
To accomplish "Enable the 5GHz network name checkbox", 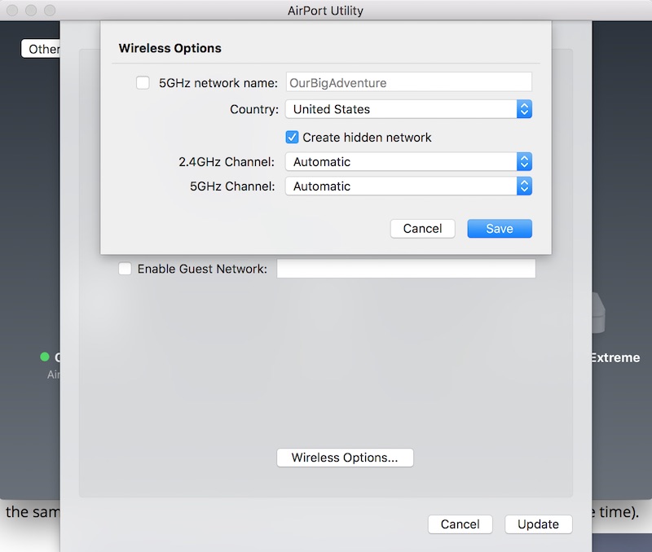I will tap(143, 82).
